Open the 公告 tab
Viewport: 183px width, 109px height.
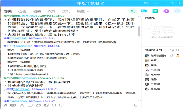pyautogui.click(x=22, y=12)
